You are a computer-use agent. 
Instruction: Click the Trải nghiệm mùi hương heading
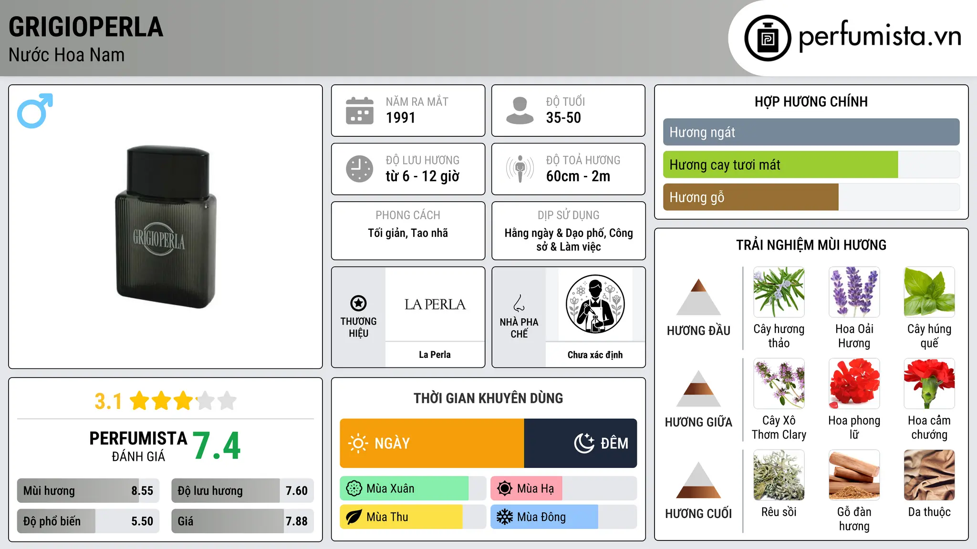pos(811,245)
